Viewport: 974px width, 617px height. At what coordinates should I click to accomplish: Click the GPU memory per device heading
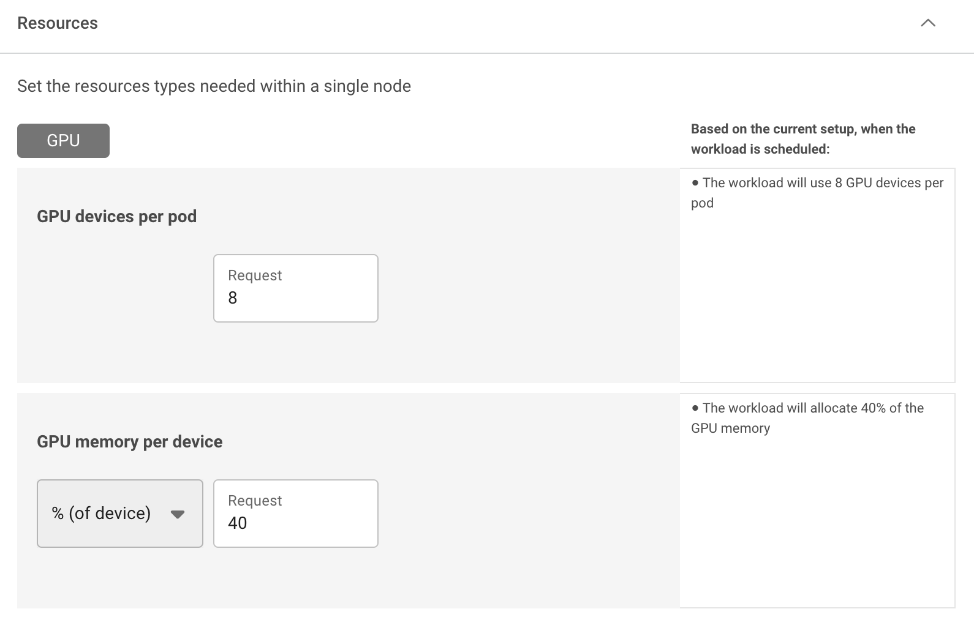click(129, 442)
